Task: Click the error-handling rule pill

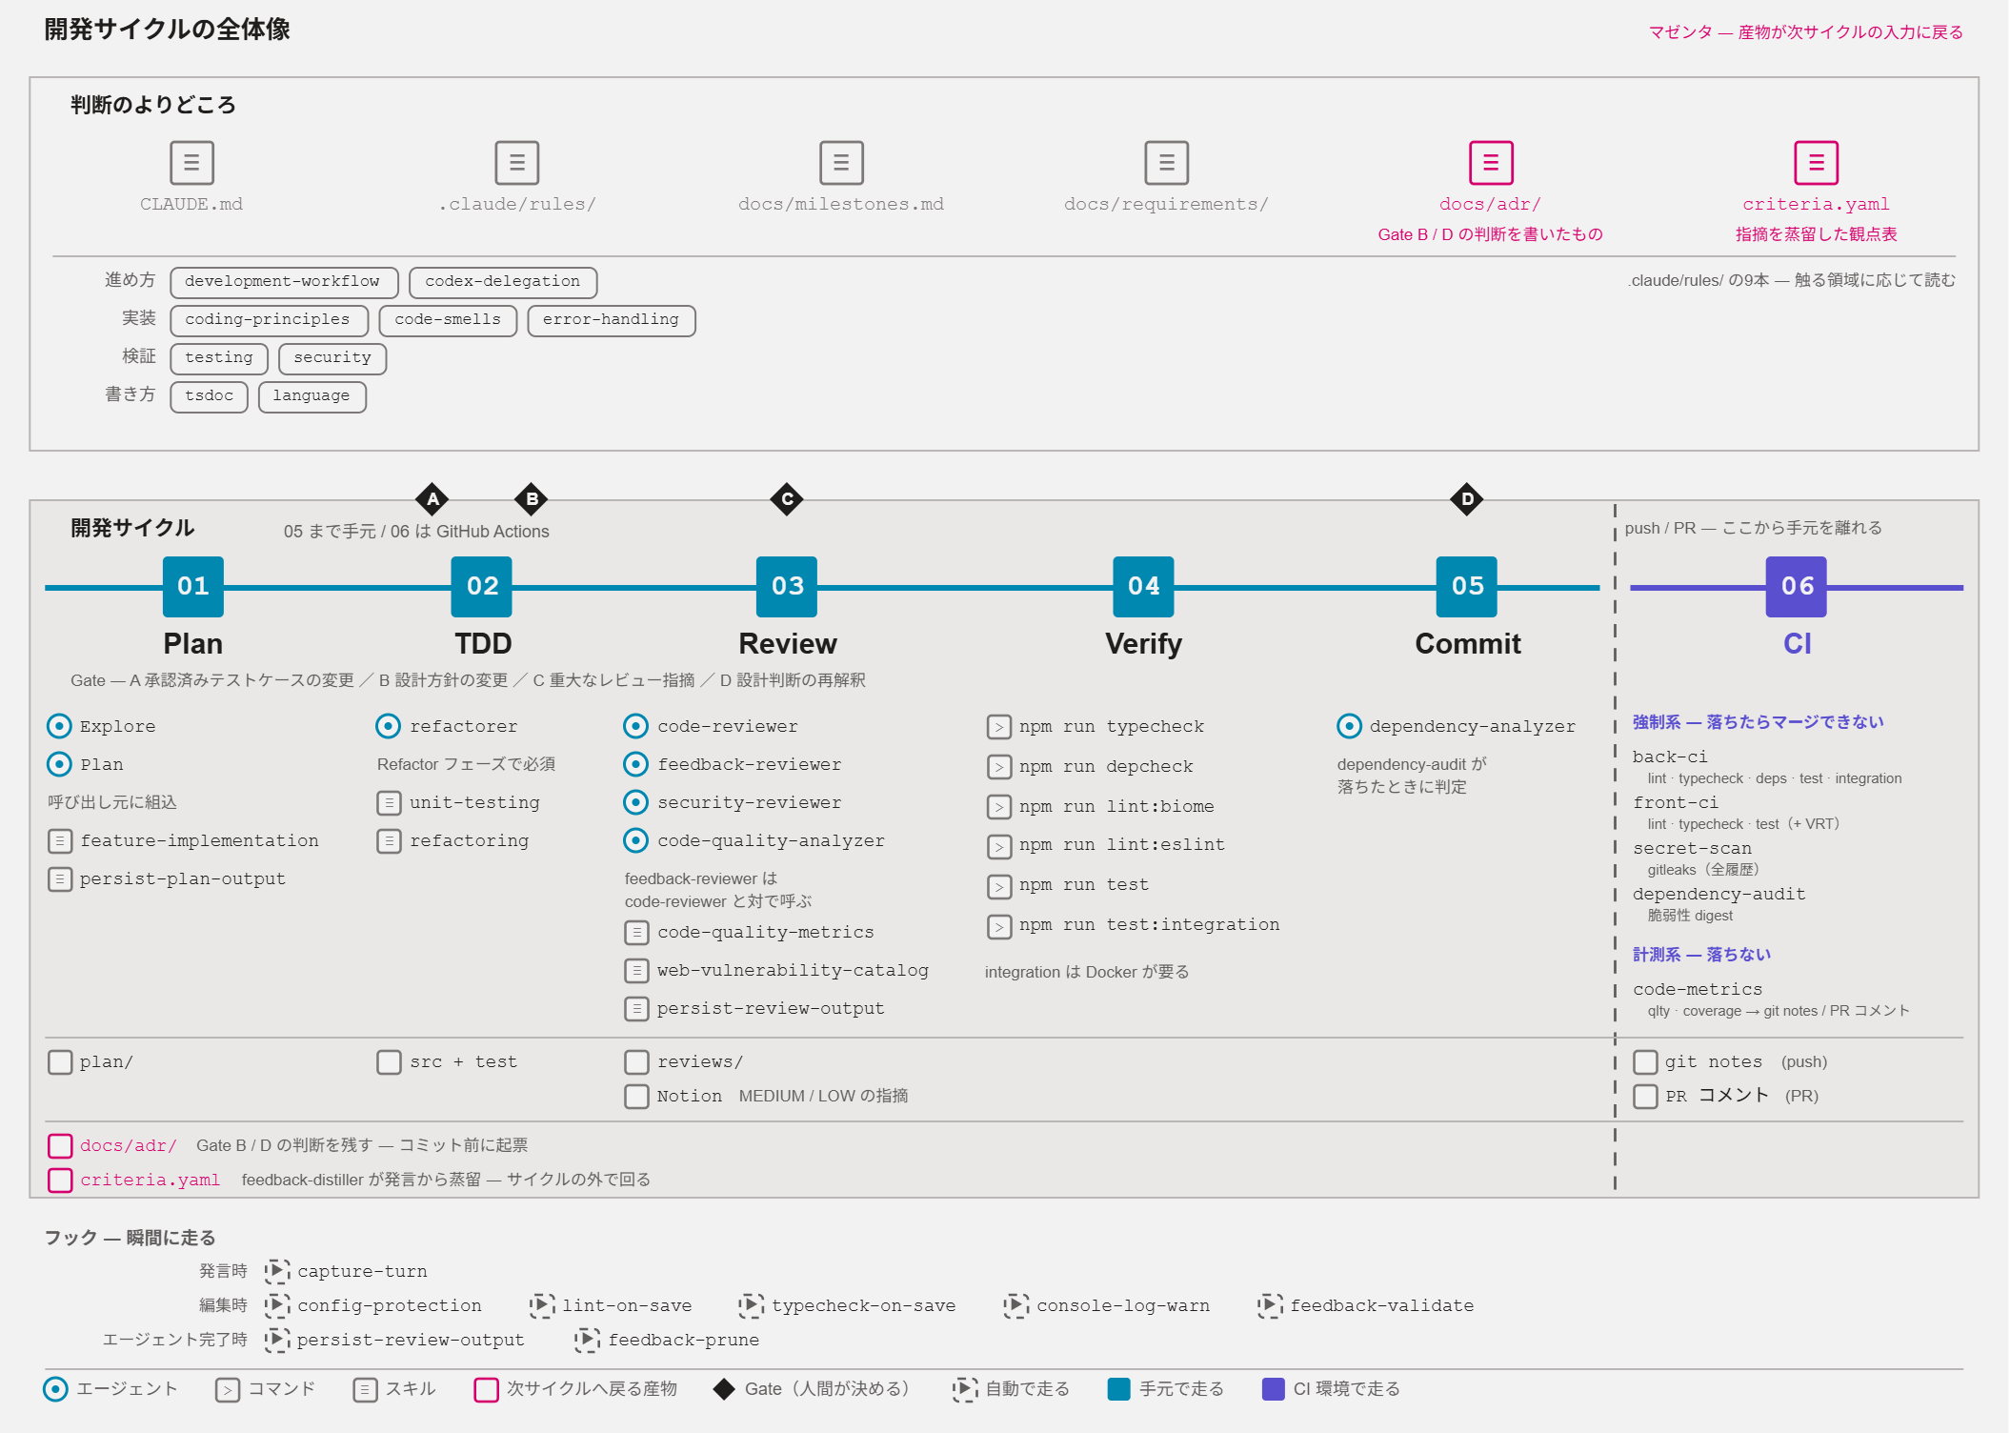Action: 612,320
